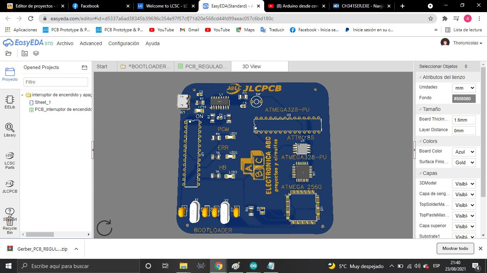Open the 3DModel visibility dropdown

[x=464, y=184]
